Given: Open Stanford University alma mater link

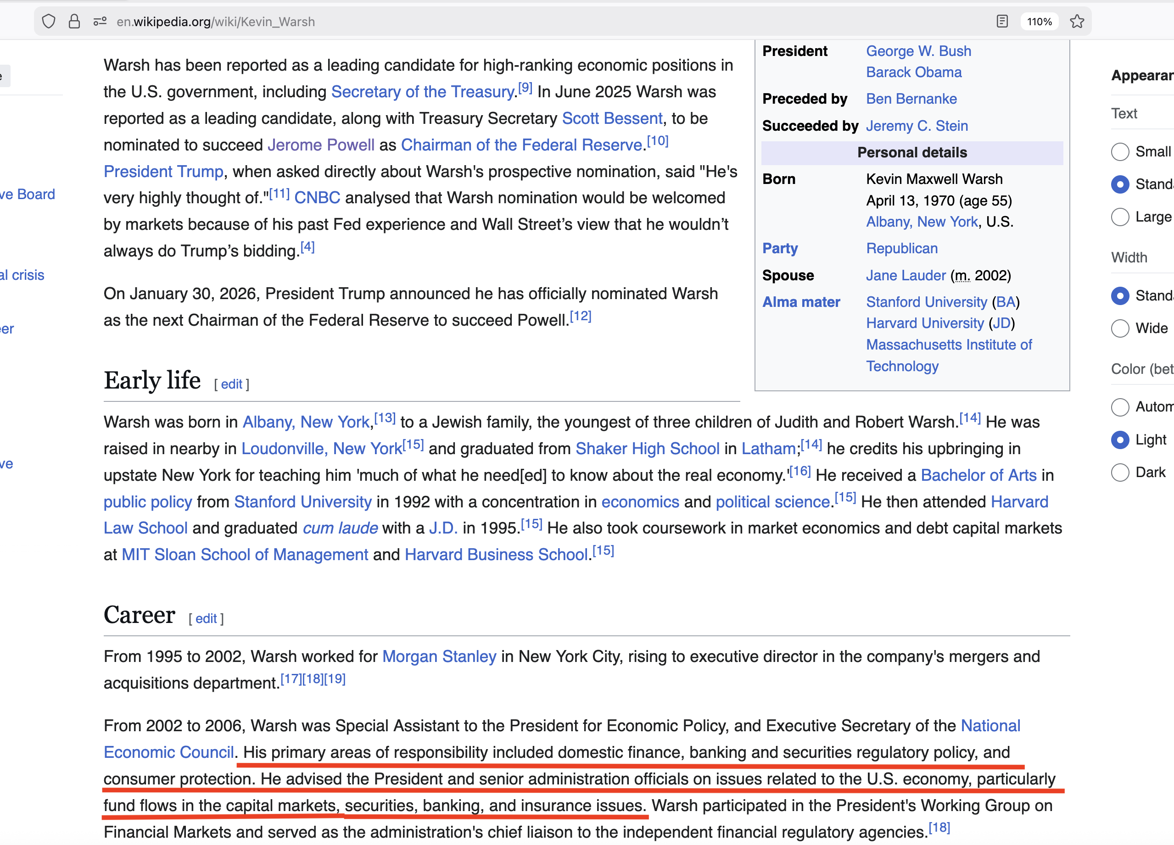Looking at the screenshot, I should point(927,302).
